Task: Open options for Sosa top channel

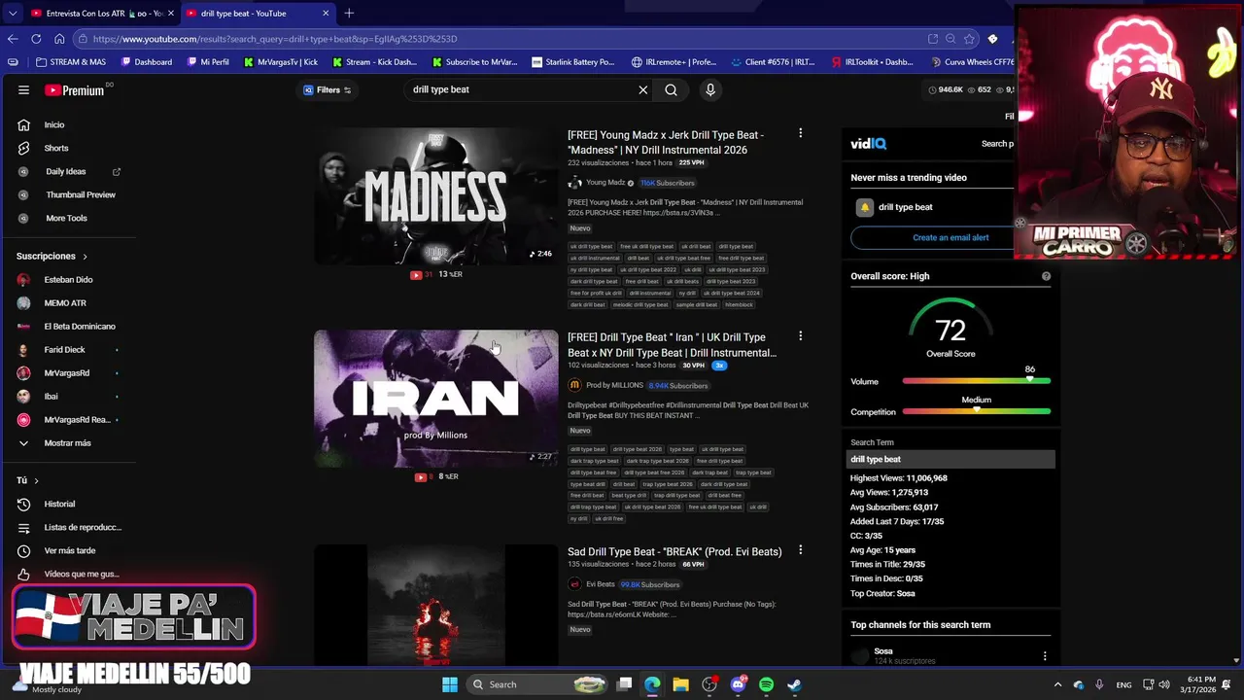Action: click(x=1045, y=656)
